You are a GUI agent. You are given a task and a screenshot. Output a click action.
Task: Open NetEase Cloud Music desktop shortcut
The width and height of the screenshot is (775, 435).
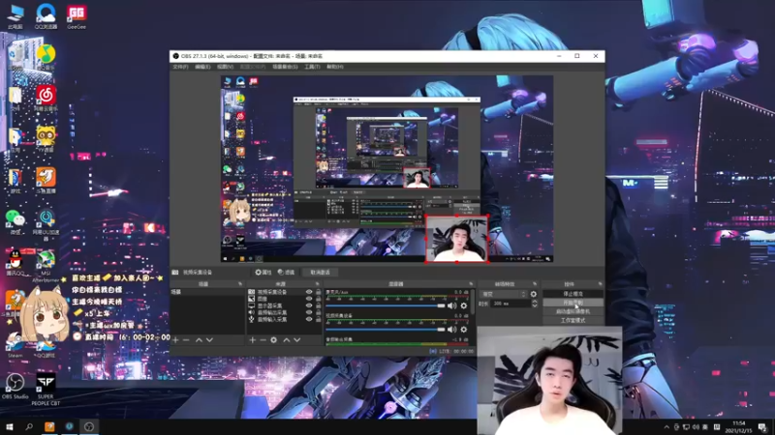point(46,98)
